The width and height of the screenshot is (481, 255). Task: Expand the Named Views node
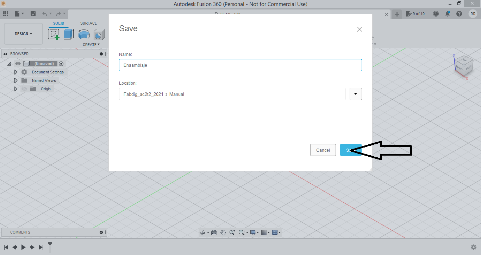pos(15,80)
